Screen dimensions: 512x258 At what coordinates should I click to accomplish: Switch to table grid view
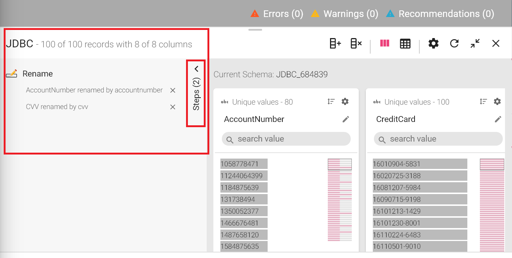(x=405, y=44)
